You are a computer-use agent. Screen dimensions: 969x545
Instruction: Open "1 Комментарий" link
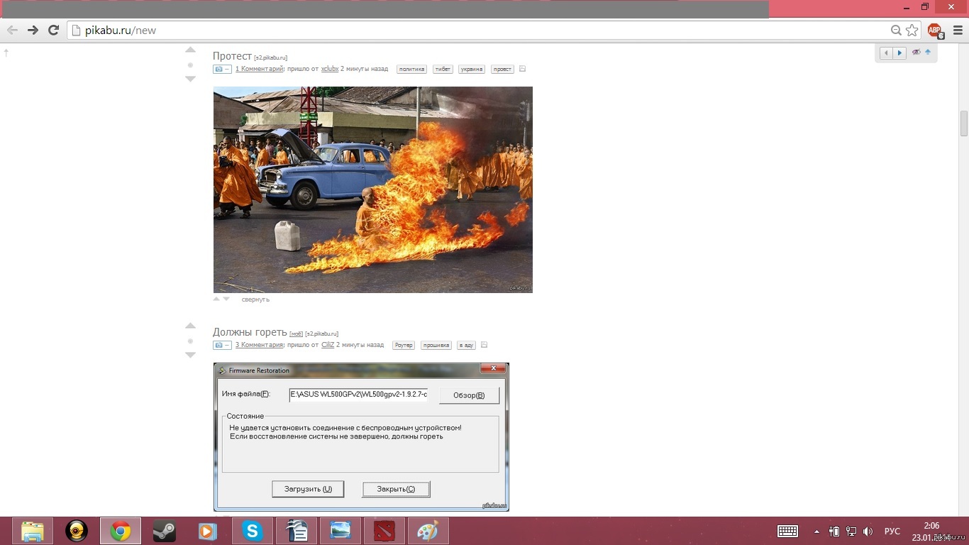pyautogui.click(x=260, y=69)
